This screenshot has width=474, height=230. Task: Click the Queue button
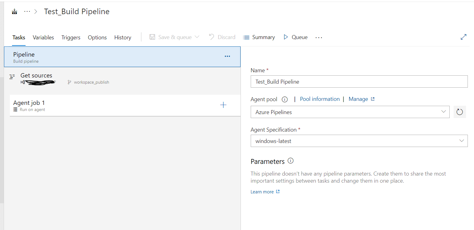tap(295, 37)
